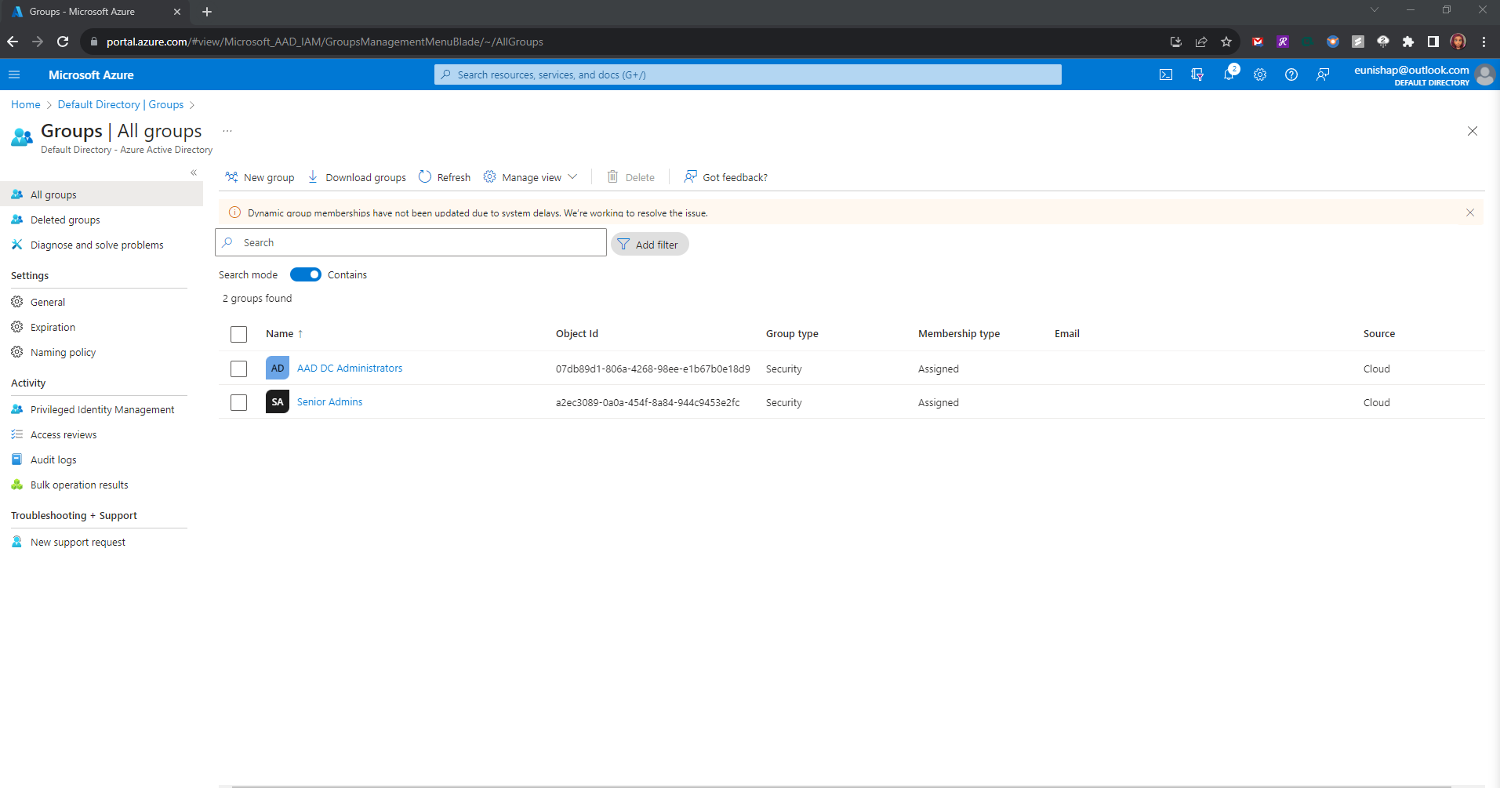
Task: Expand the Manage view dropdown
Action: click(531, 177)
